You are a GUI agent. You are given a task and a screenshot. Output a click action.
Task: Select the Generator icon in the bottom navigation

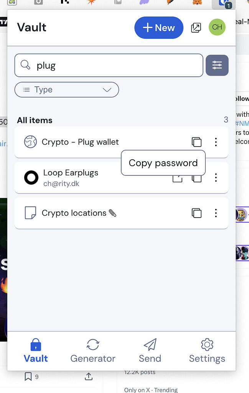(92, 350)
